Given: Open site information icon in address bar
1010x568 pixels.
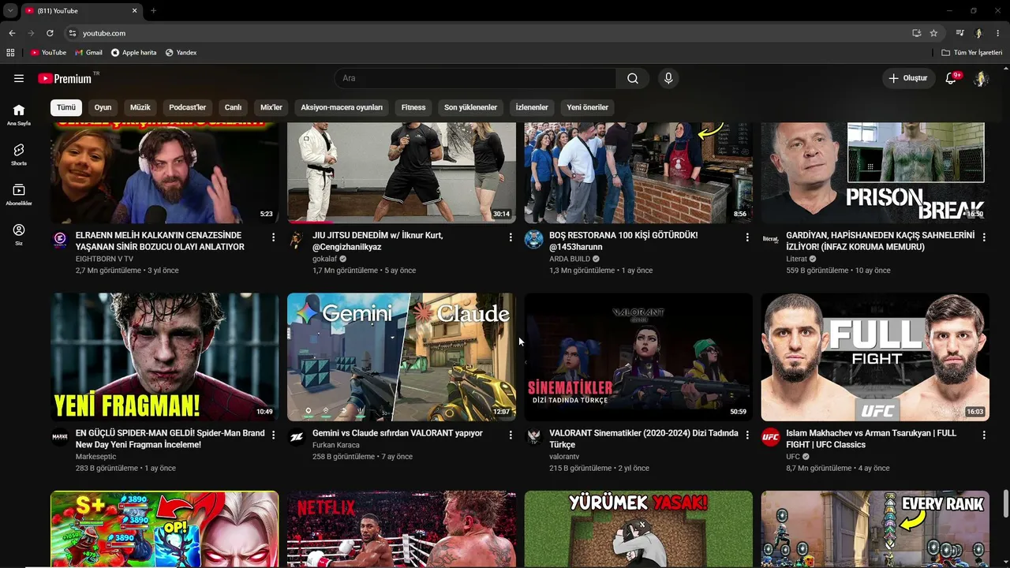Looking at the screenshot, I should (72, 33).
